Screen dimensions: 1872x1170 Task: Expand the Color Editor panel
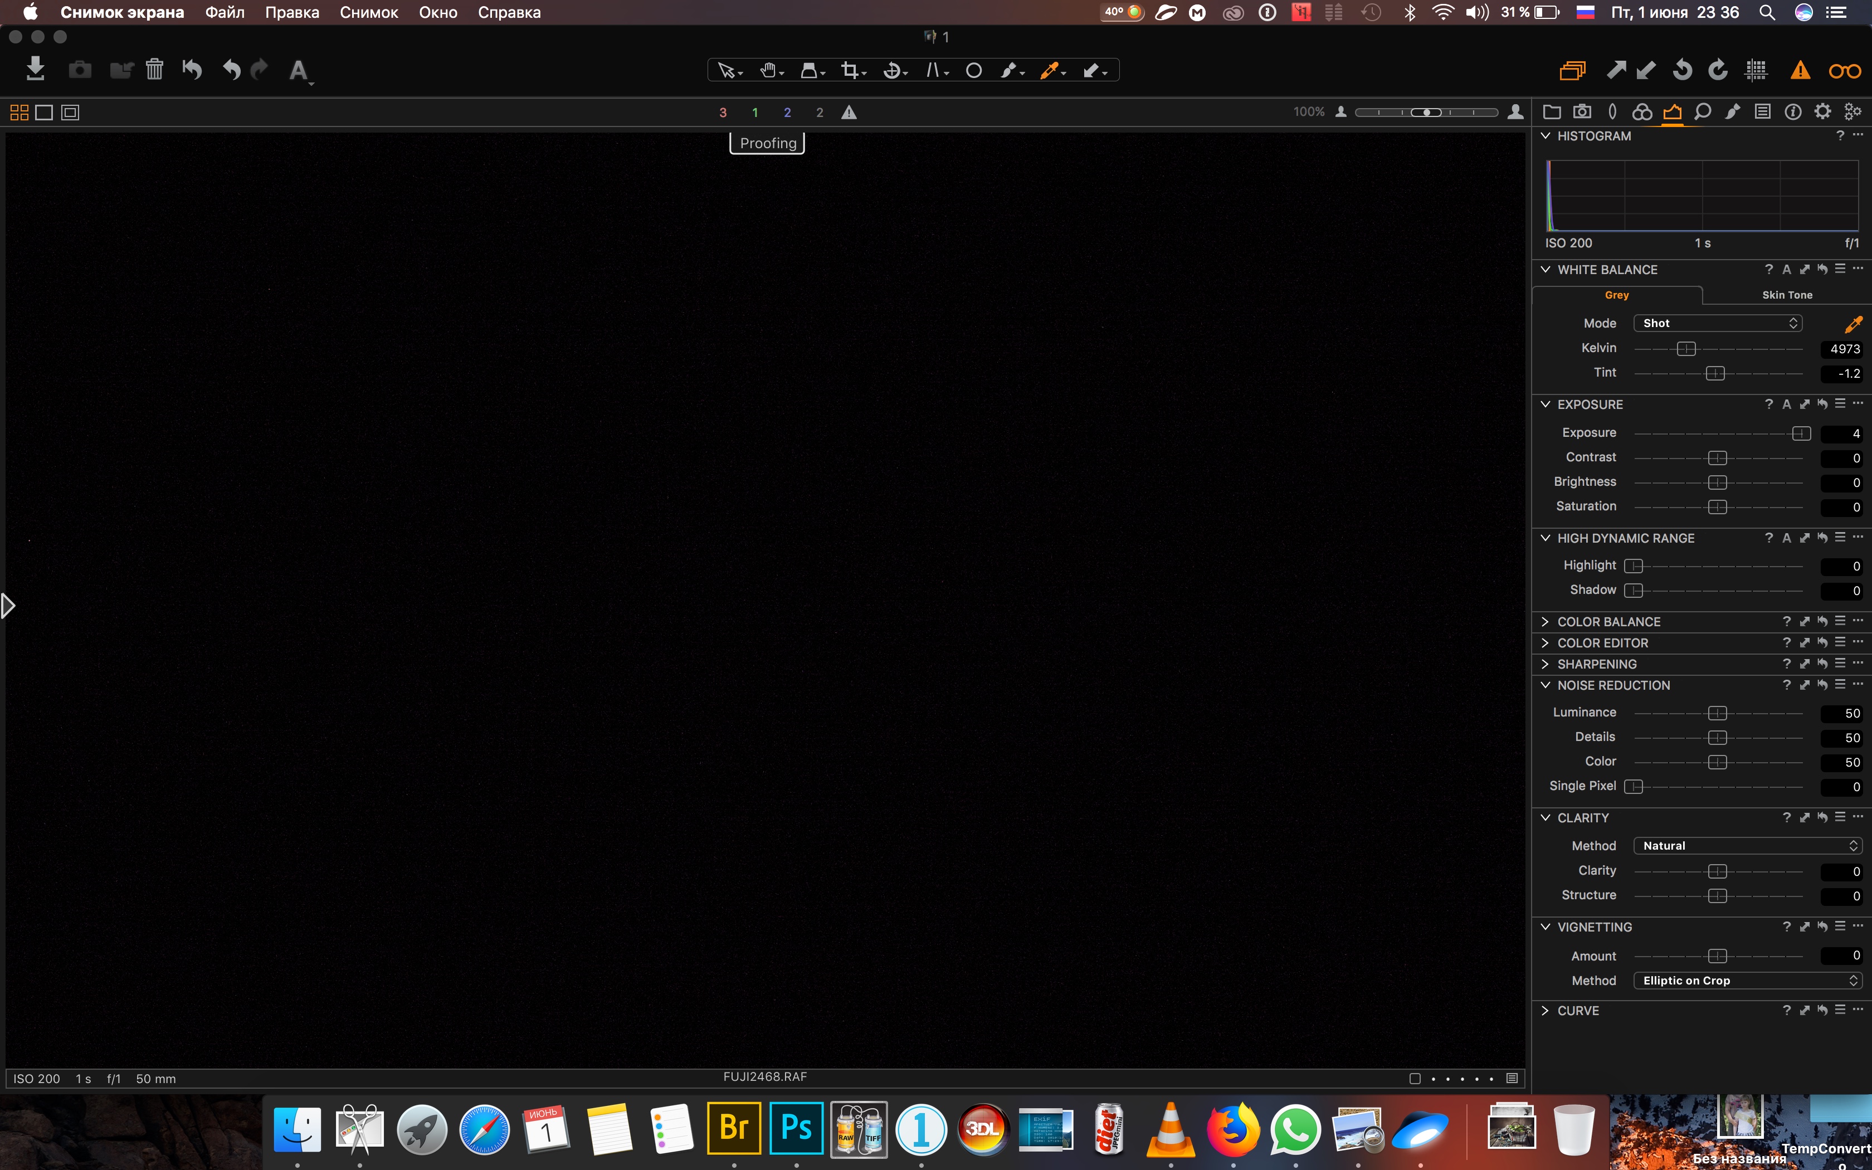tap(1546, 643)
